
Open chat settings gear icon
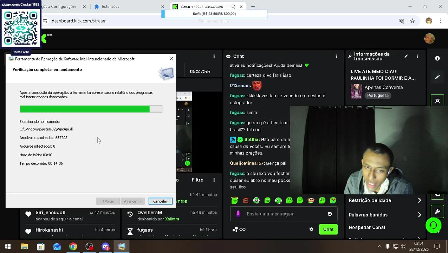pos(311,229)
